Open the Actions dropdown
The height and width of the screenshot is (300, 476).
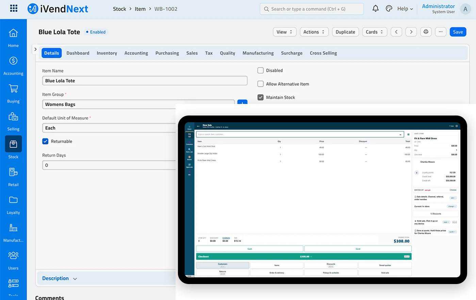314,32
